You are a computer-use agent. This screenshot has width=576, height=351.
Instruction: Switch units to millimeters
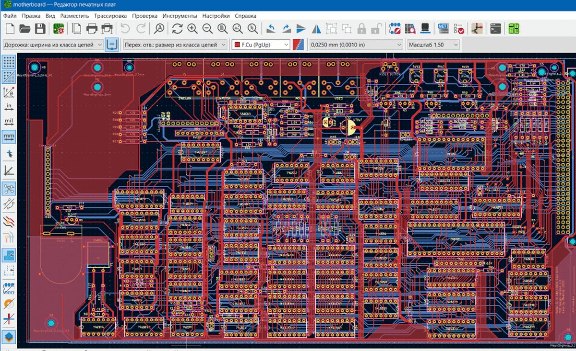click(9, 137)
